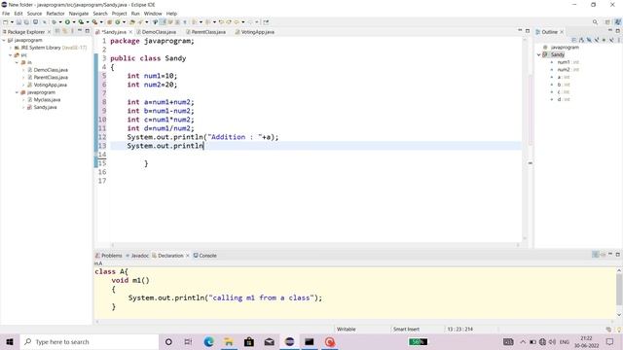The height and width of the screenshot is (350, 623).
Task: Click the Open Console terminal toolbar icon
Action: 35,22
